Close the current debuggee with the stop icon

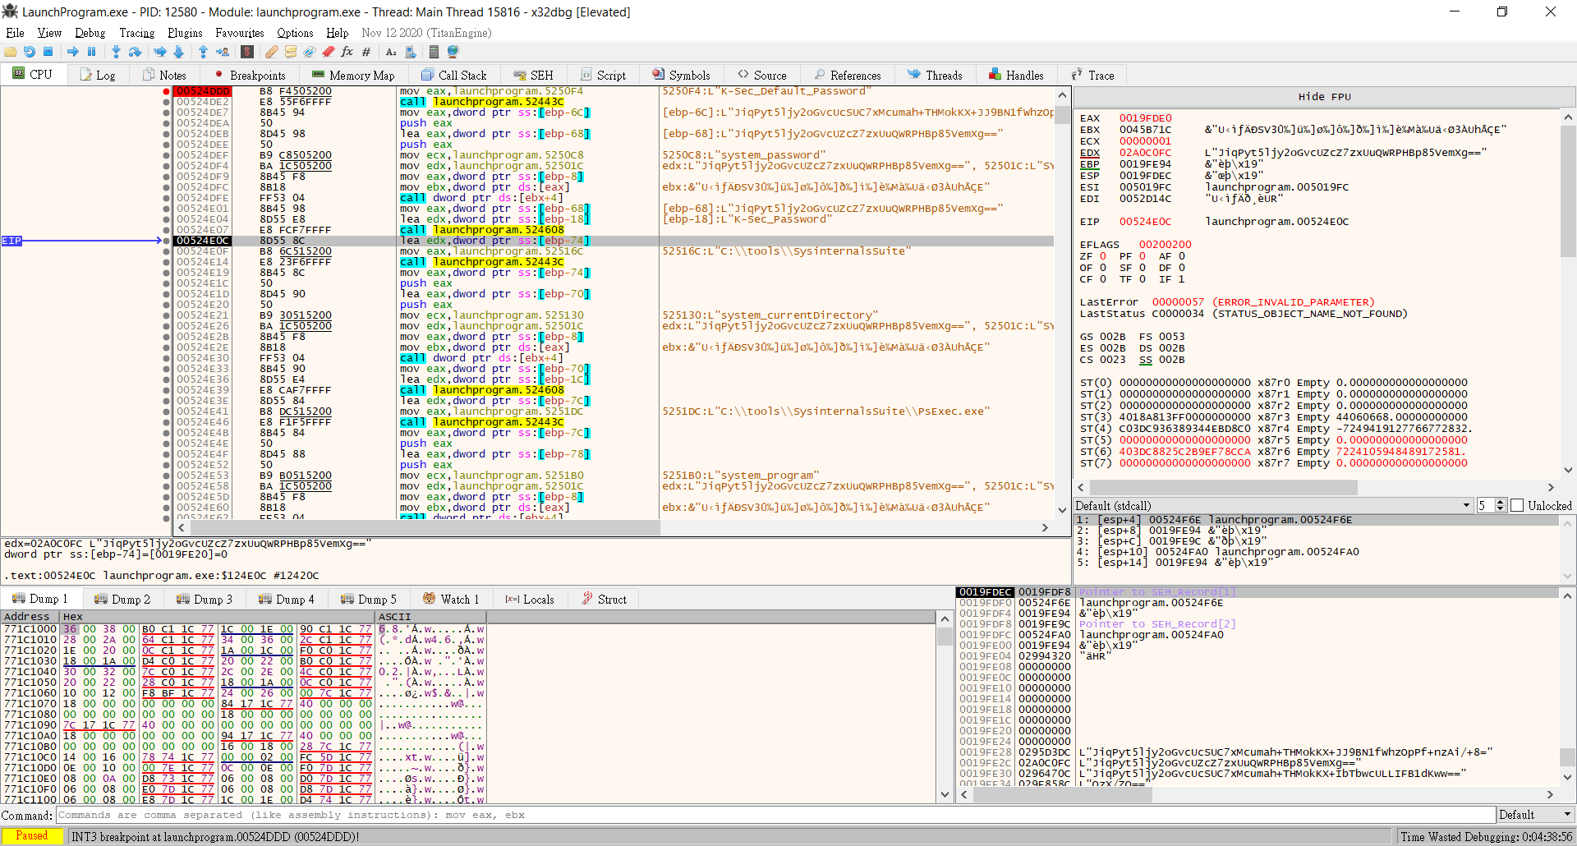(x=48, y=52)
